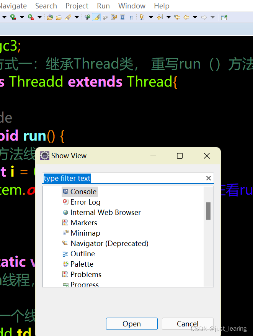Screen dimensions: 253x336
Task: Click Cancel in the Show View dialog
Action: coord(188,324)
